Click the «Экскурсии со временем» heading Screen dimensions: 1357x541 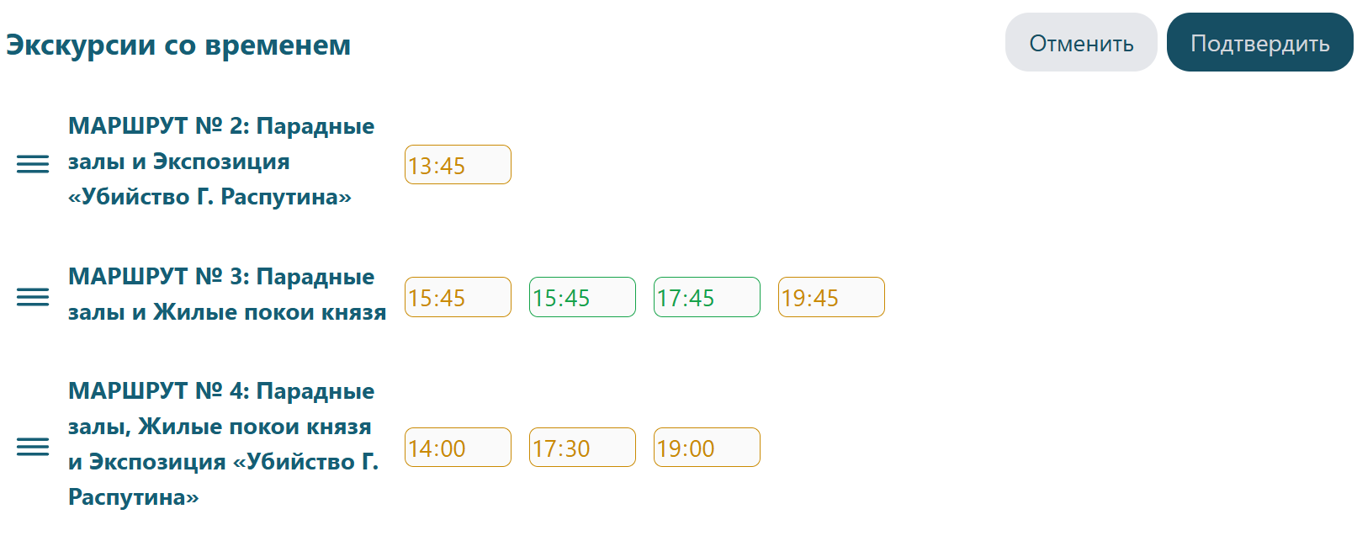tap(178, 45)
